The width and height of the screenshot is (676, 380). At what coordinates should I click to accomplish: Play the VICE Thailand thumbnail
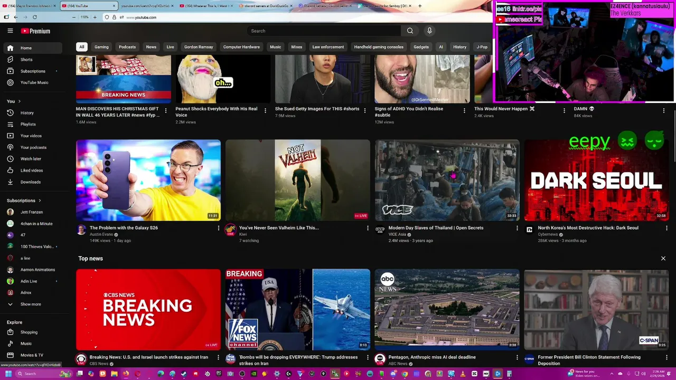pyautogui.click(x=447, y=180)
